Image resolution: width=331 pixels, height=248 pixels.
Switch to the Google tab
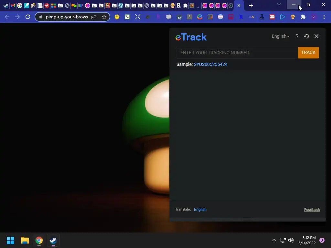pyautogui.click(x=20, y=6)
